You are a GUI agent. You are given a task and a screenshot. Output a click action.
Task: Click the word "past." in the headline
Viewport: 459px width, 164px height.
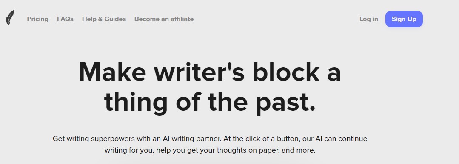pyautogui.click(x=286, y=102)
